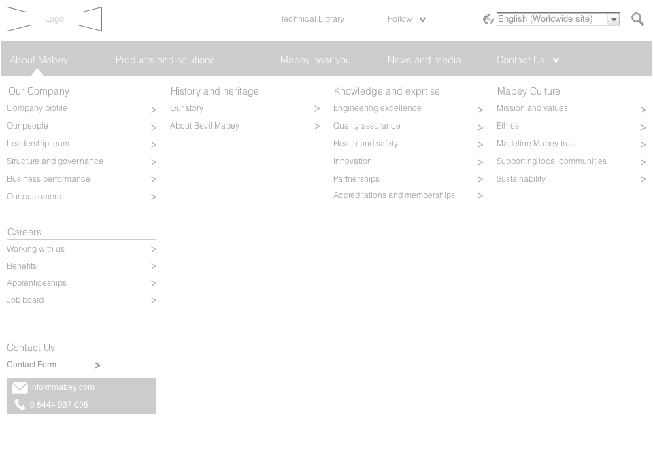Click arrow beside Ethics
The image size is (653, 449).
(643, 127)
